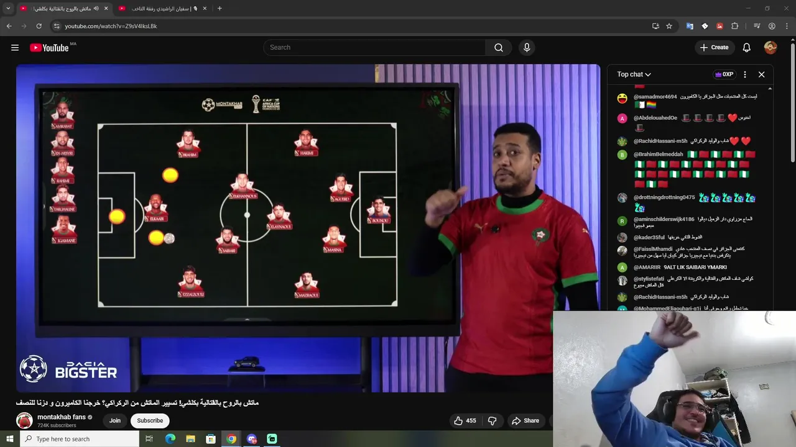
Task: Open the red image extension icon
Action: coord(720,26)
